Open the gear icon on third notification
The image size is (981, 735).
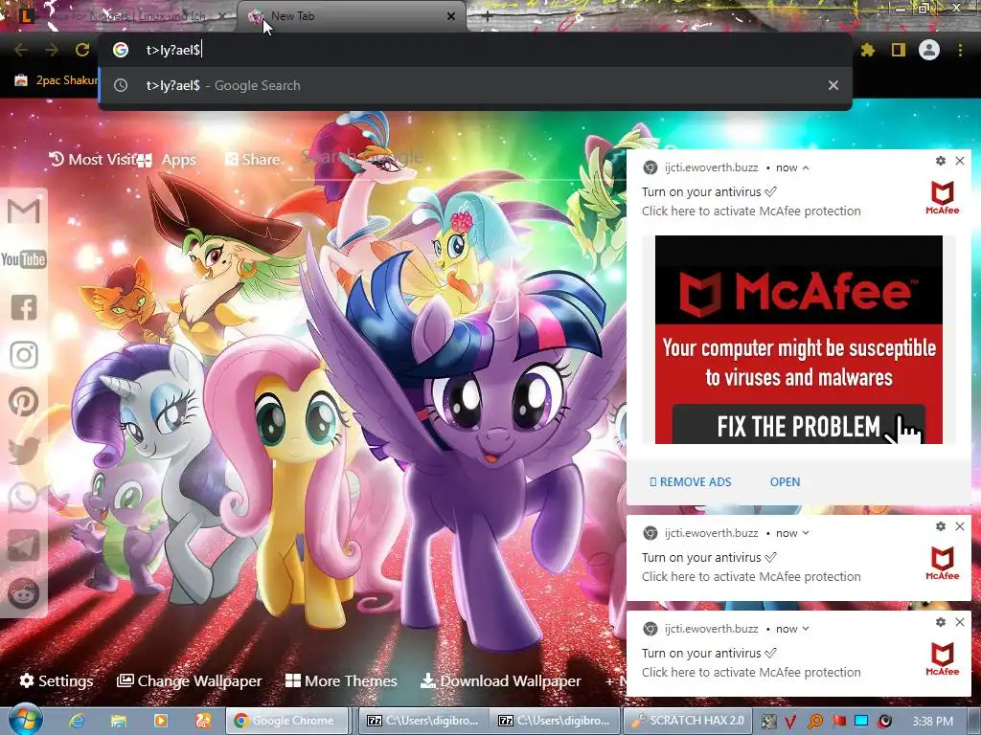[941, 622]
